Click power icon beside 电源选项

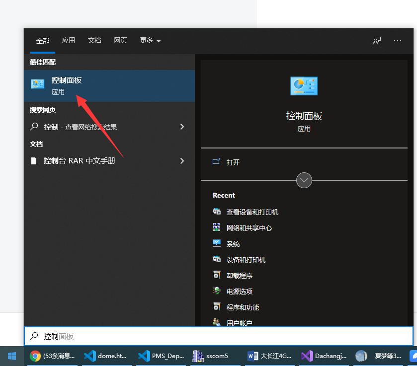click(x=217, y=291)
